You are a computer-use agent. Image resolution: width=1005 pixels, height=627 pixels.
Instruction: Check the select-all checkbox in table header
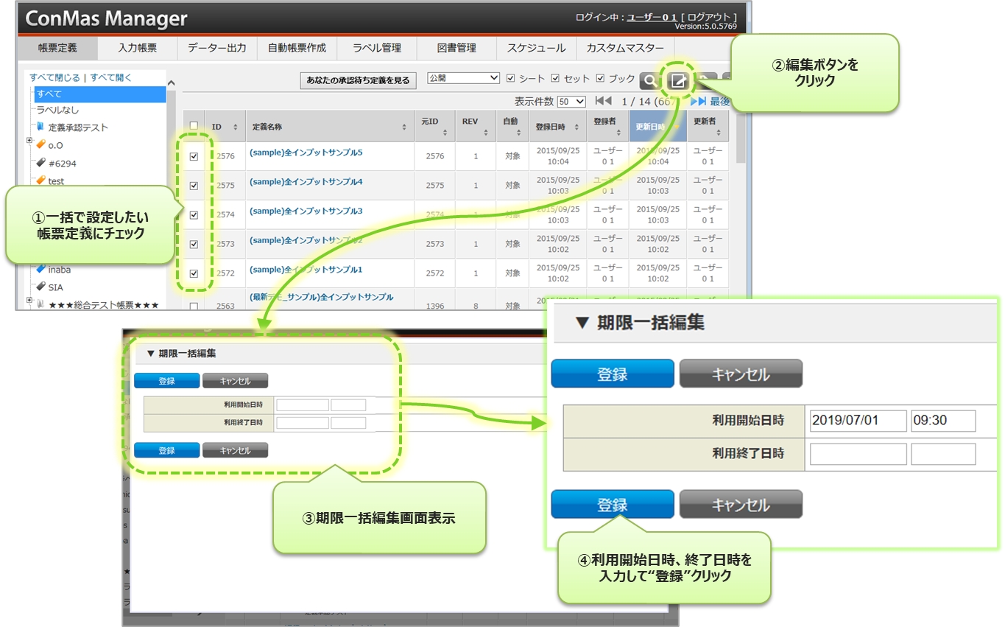click(194, 126)
